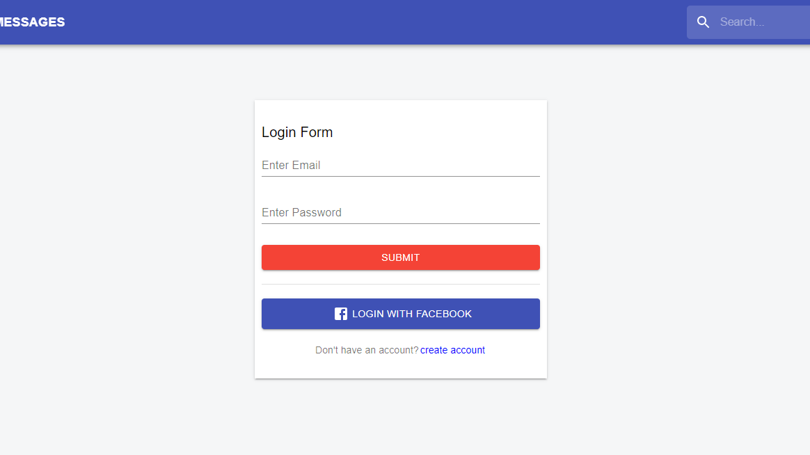
Task: Select the Login Form heading text
Action: (297, 132)
